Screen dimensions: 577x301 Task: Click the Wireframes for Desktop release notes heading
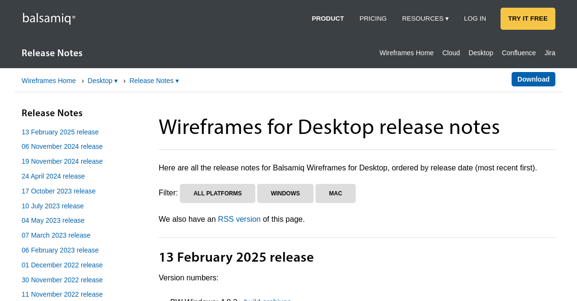pos(329,127)
